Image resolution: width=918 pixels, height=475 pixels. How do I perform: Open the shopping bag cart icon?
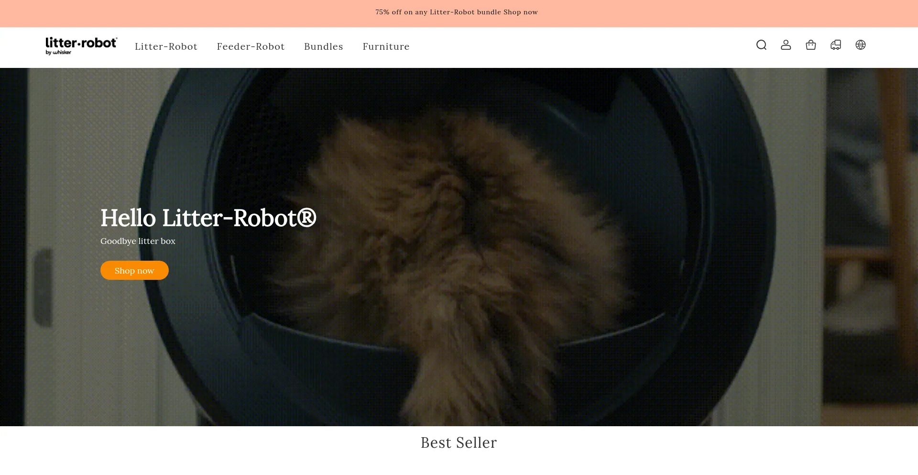pos(810,45)
